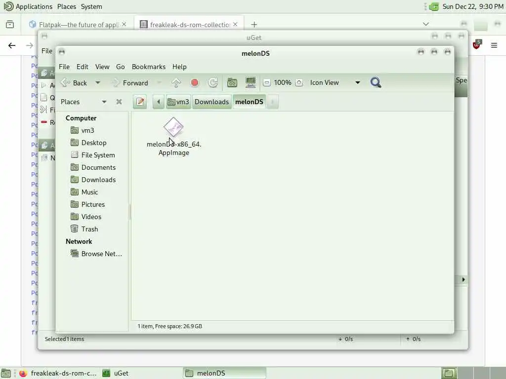Close the Places sidebar

coord(119,102)
